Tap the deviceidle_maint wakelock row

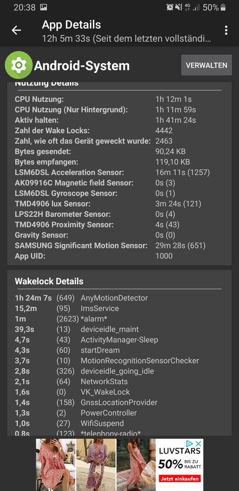click(x=119, y=329)
